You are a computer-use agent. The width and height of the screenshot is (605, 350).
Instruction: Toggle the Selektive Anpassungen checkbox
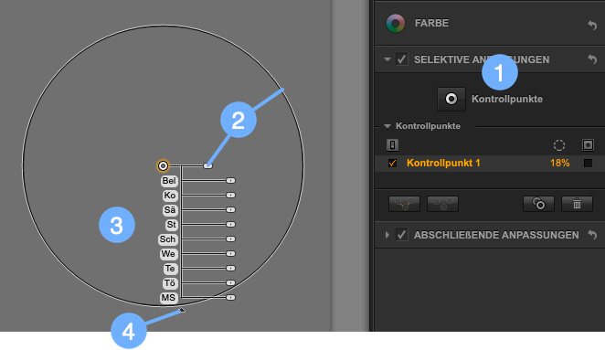[402, 59]
